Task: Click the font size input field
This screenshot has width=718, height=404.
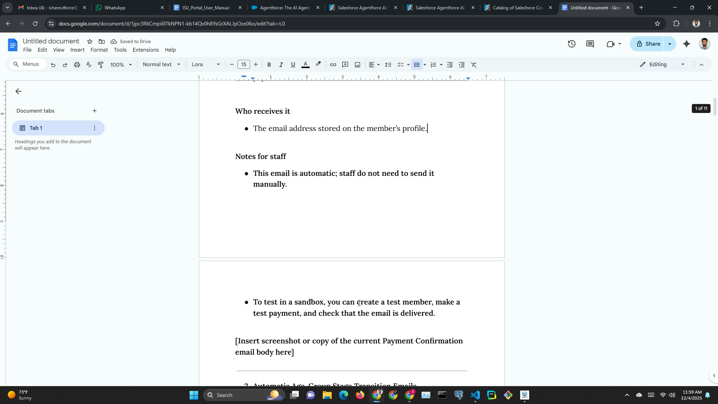Action: [x=244, y=65]
